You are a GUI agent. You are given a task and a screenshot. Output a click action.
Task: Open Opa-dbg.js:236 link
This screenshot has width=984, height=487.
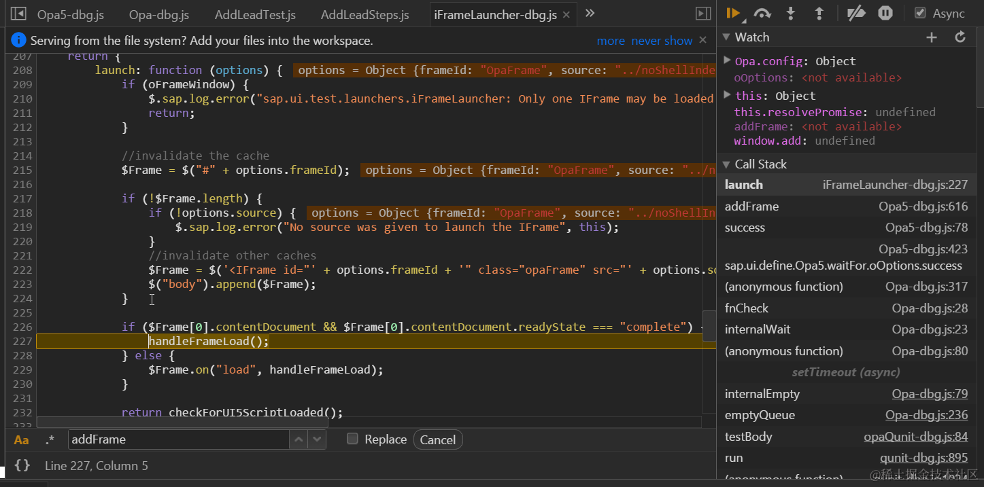coord(926,415)
